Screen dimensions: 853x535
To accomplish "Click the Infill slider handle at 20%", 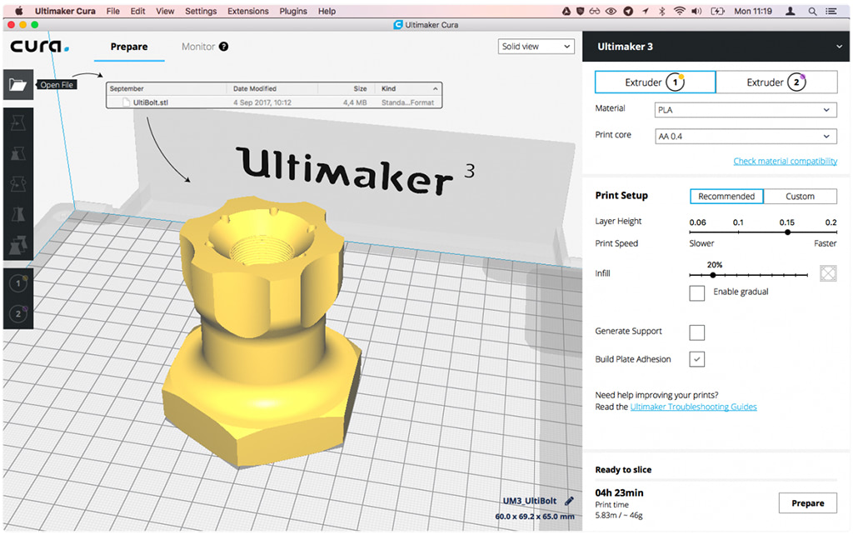I will (713, 275).
